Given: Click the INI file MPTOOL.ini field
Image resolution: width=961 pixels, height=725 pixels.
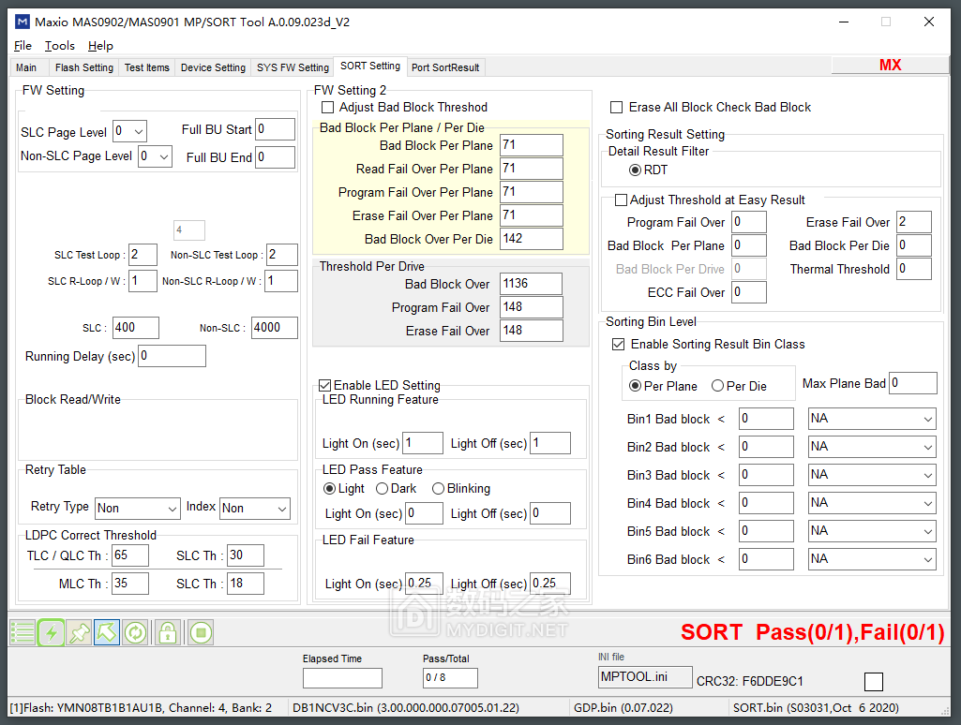Looking at the screenshot, I should click(645, 677).
